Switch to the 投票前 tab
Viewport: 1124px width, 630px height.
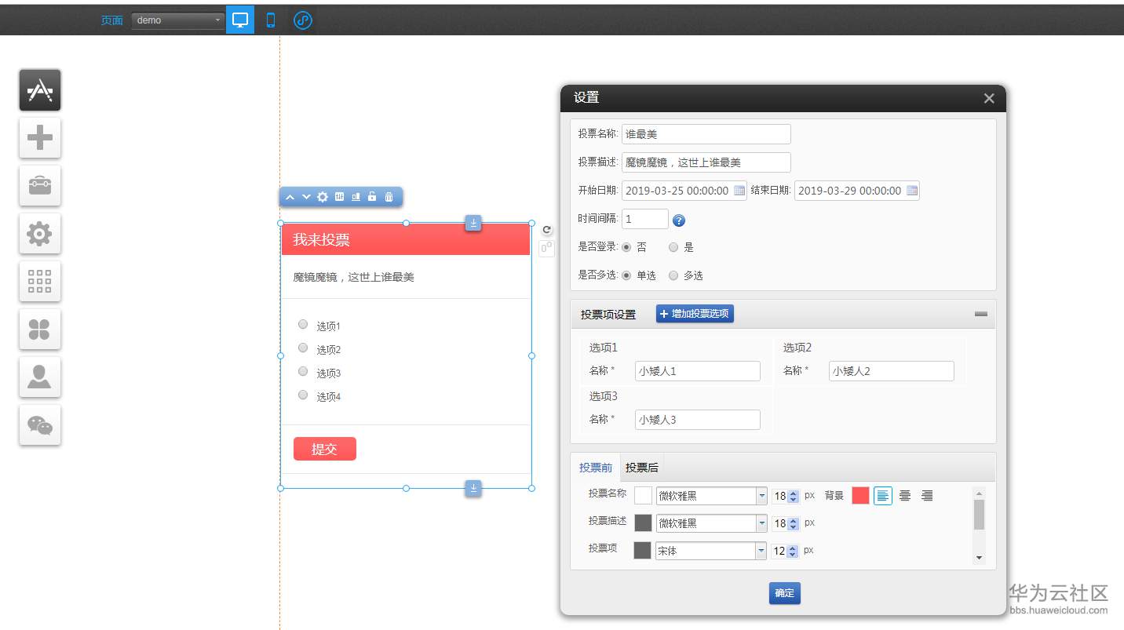(596, 468)
